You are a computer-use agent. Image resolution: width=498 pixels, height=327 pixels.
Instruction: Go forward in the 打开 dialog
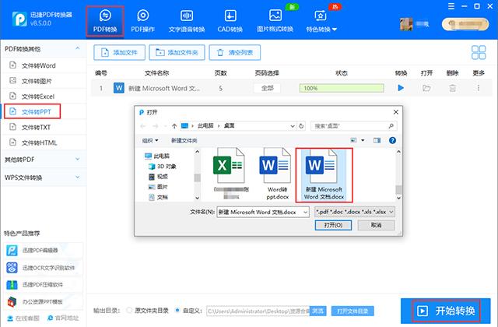click(x=156, y=126)
